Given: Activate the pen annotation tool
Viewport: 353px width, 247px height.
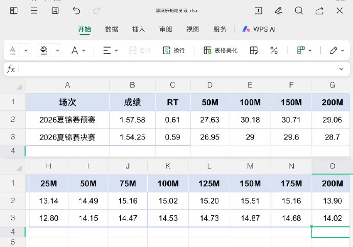Looking at the screenshot, I should (278, 11).
